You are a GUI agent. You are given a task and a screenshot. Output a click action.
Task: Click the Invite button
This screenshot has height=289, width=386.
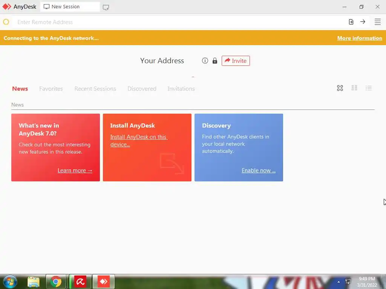[236, 61]
